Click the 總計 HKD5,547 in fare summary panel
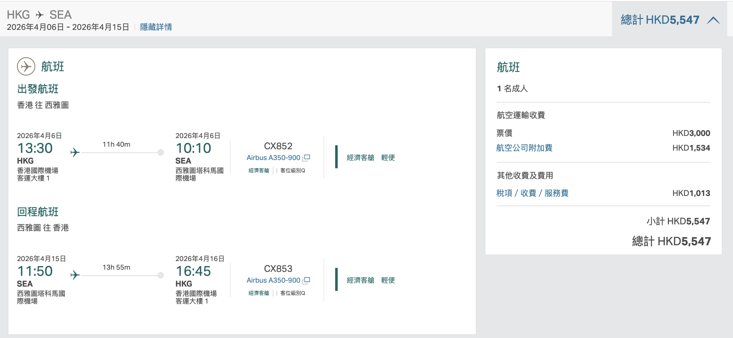Screen dimensions: 733x338 [x=671, y=241]
